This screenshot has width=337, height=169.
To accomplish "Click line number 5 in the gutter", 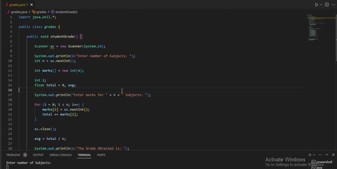I will coord(11,37).
